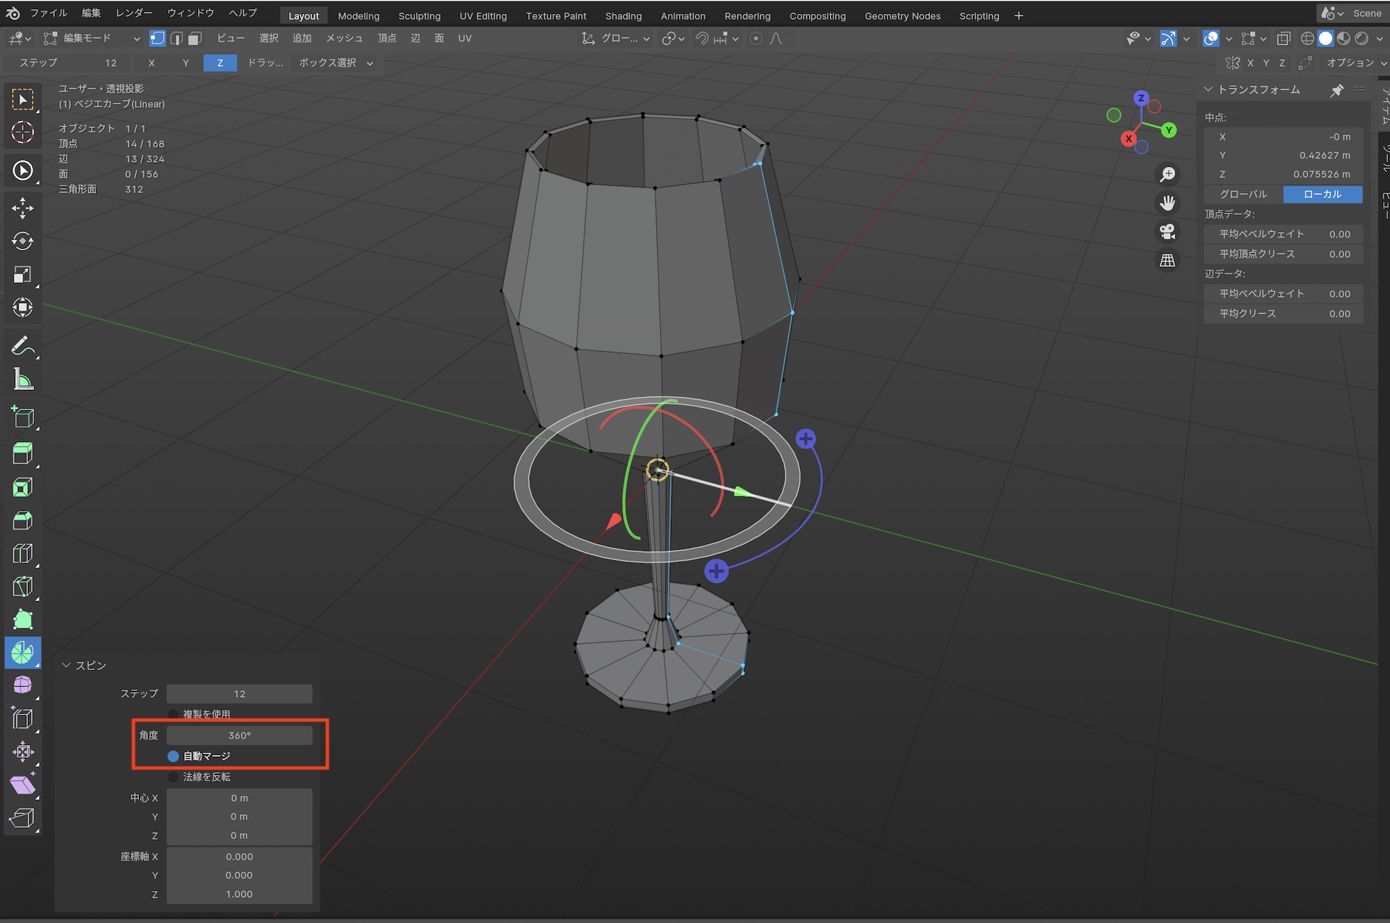Image resolution: width=1390 pixels, height=923 pixels.
Task: Select the Loop Cut tool icon
Action: (x=22, y=553)
